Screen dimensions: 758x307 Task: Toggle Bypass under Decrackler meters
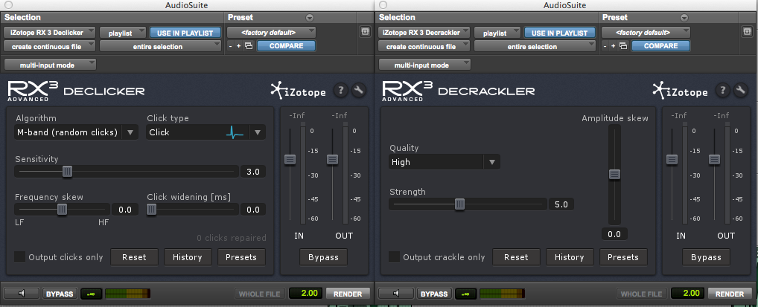click(x=706, y=257)
